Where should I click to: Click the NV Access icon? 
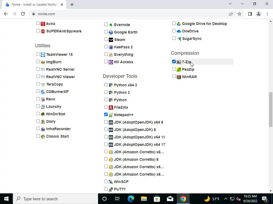click(111, 62)
